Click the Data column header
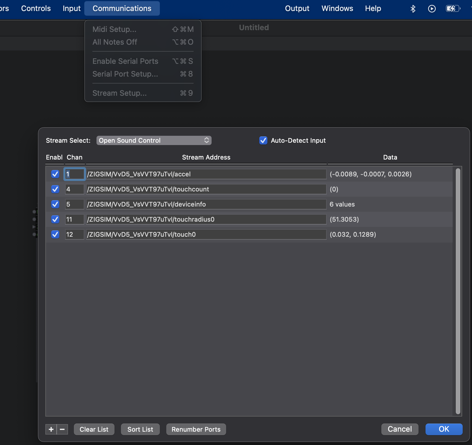 pyautogui.click(x=390, y=157)
